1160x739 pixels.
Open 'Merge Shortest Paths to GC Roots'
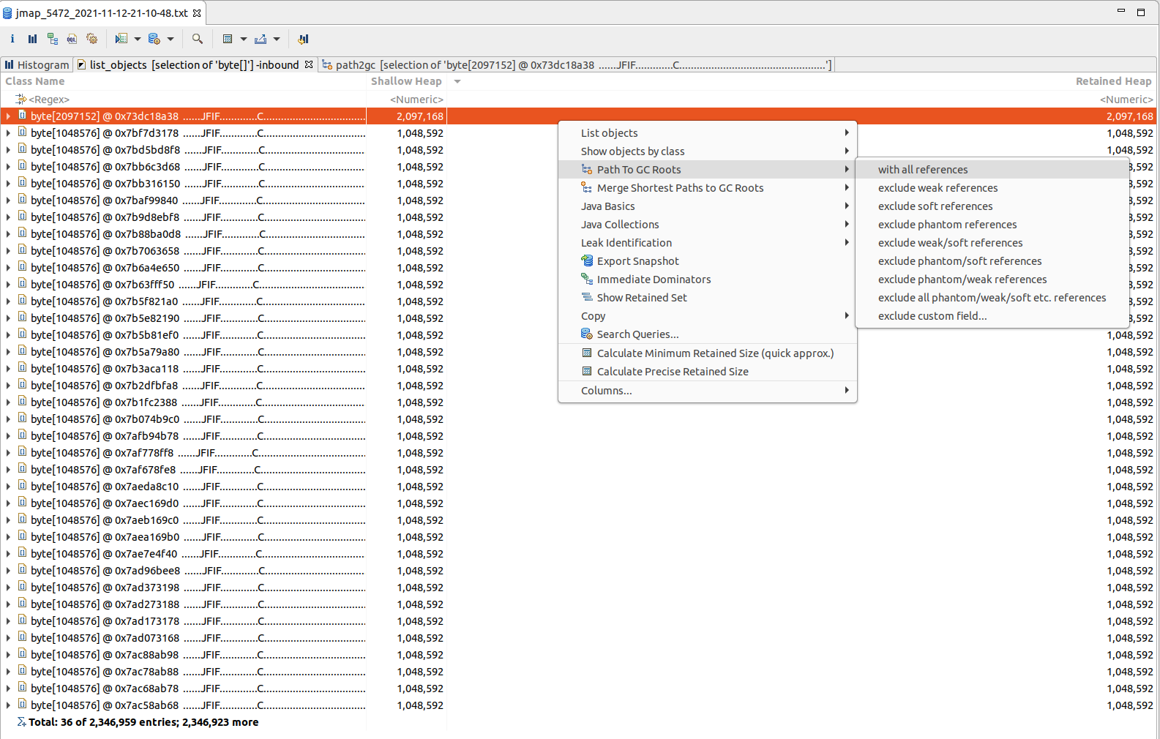point(708,188)
